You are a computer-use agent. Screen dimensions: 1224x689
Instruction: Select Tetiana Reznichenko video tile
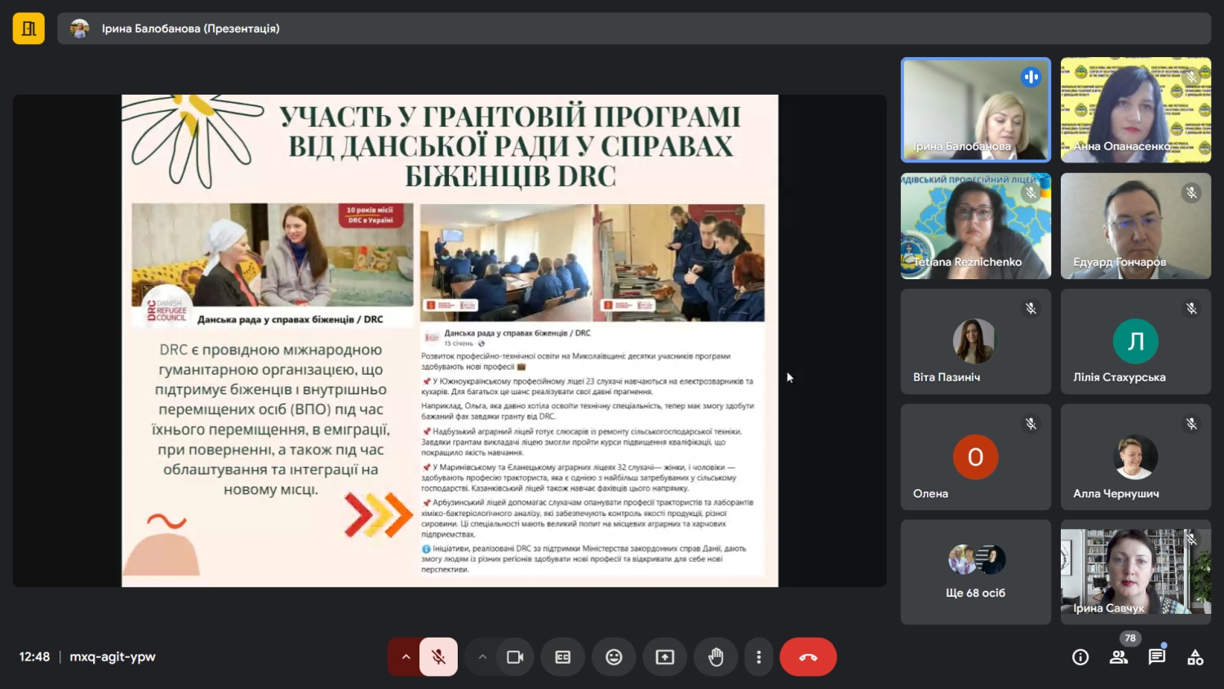pyautogui.click(x=976, y=226)
